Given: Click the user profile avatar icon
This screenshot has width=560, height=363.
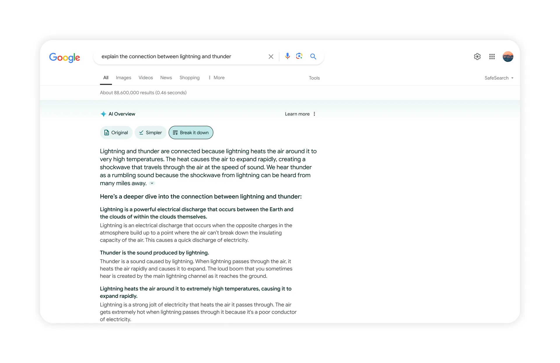Looking at the screenshot, I should 509,57.
